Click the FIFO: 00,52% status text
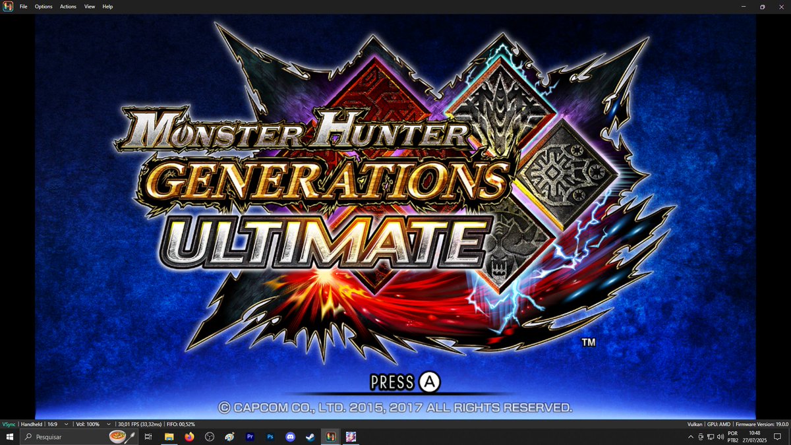This screenshot has width=791, height=445. [180, 424]
